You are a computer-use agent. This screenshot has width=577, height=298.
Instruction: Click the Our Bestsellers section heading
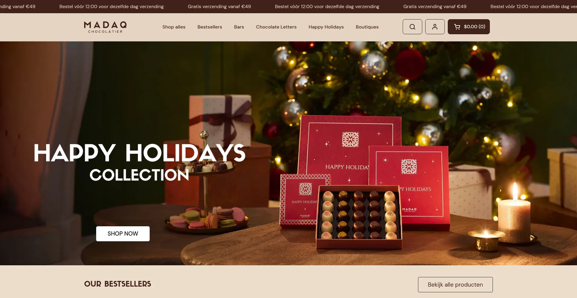point(118,284)
